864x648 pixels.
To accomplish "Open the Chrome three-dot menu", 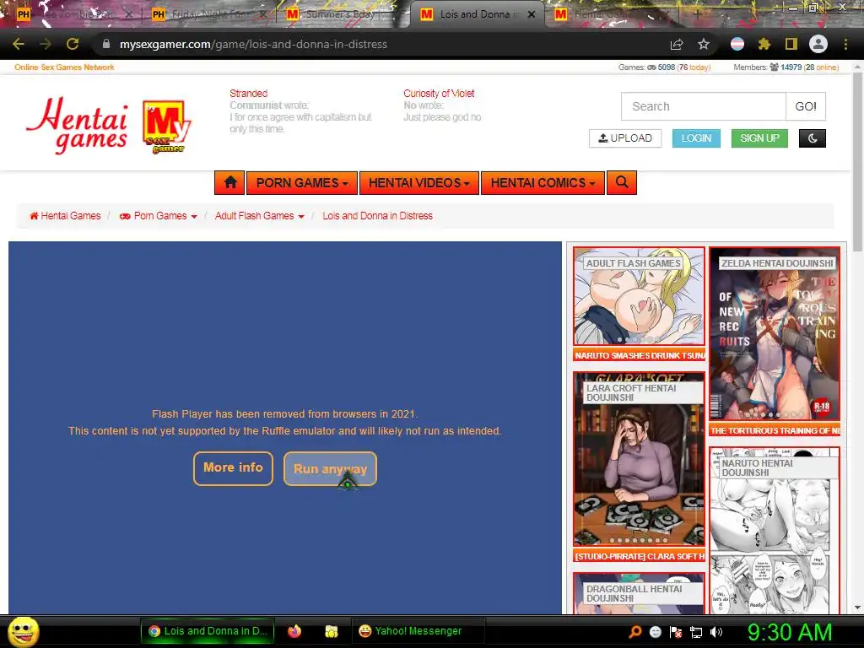I will (x=845, y=44).
